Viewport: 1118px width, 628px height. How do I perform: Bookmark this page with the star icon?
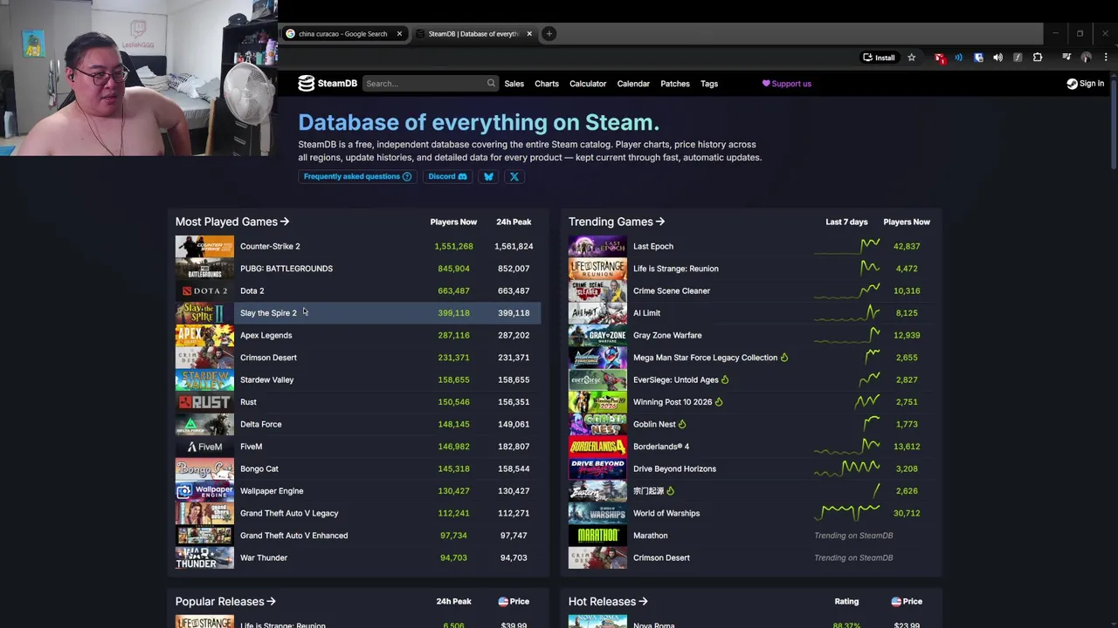pyautogui.click(x=911, y=58)
